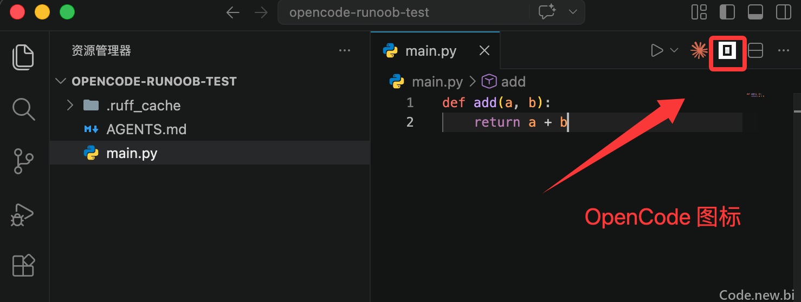Open Run and Debug view
This screenshot has width=801, height=302.
click(x=23, y=214)
